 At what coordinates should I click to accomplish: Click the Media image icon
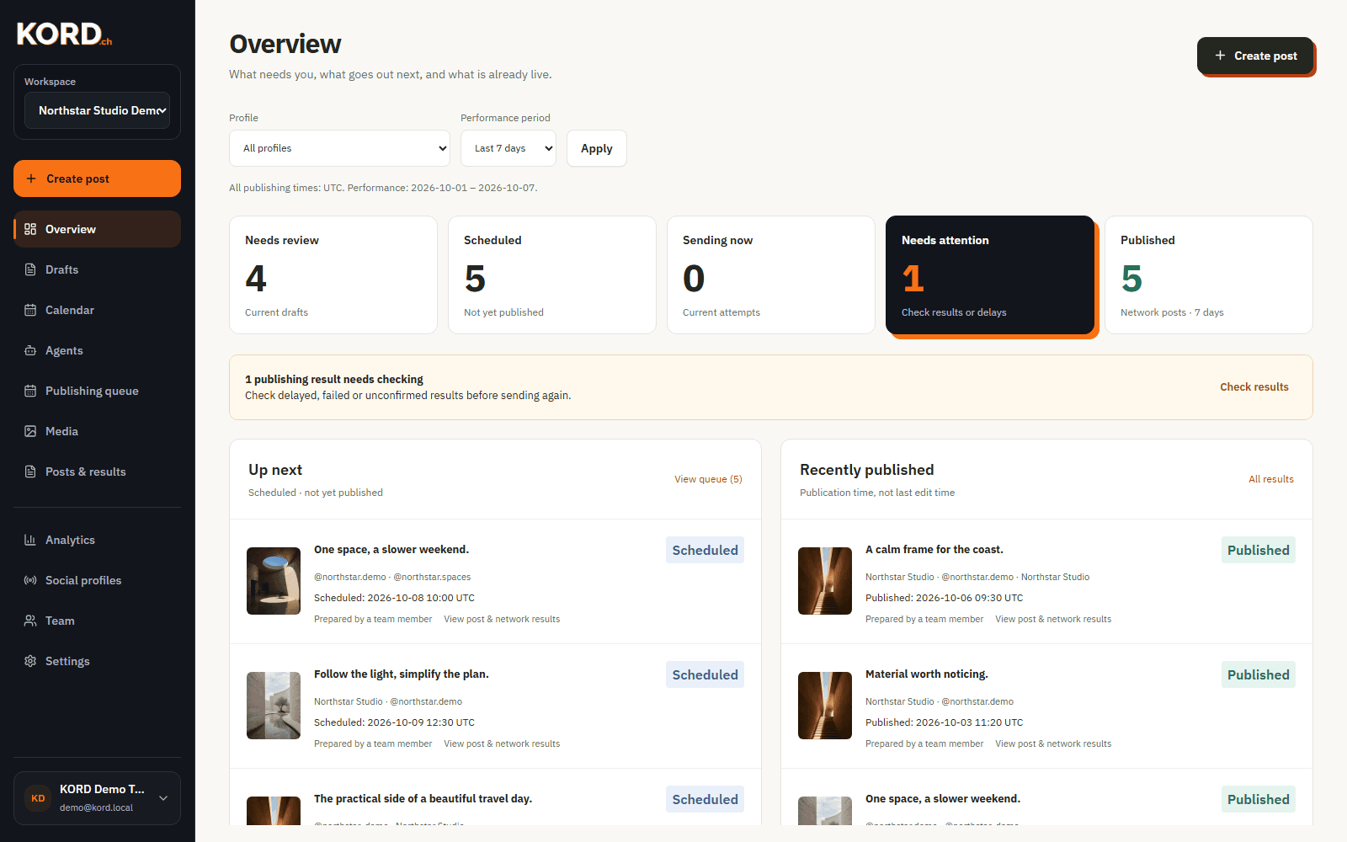(30, 431)
